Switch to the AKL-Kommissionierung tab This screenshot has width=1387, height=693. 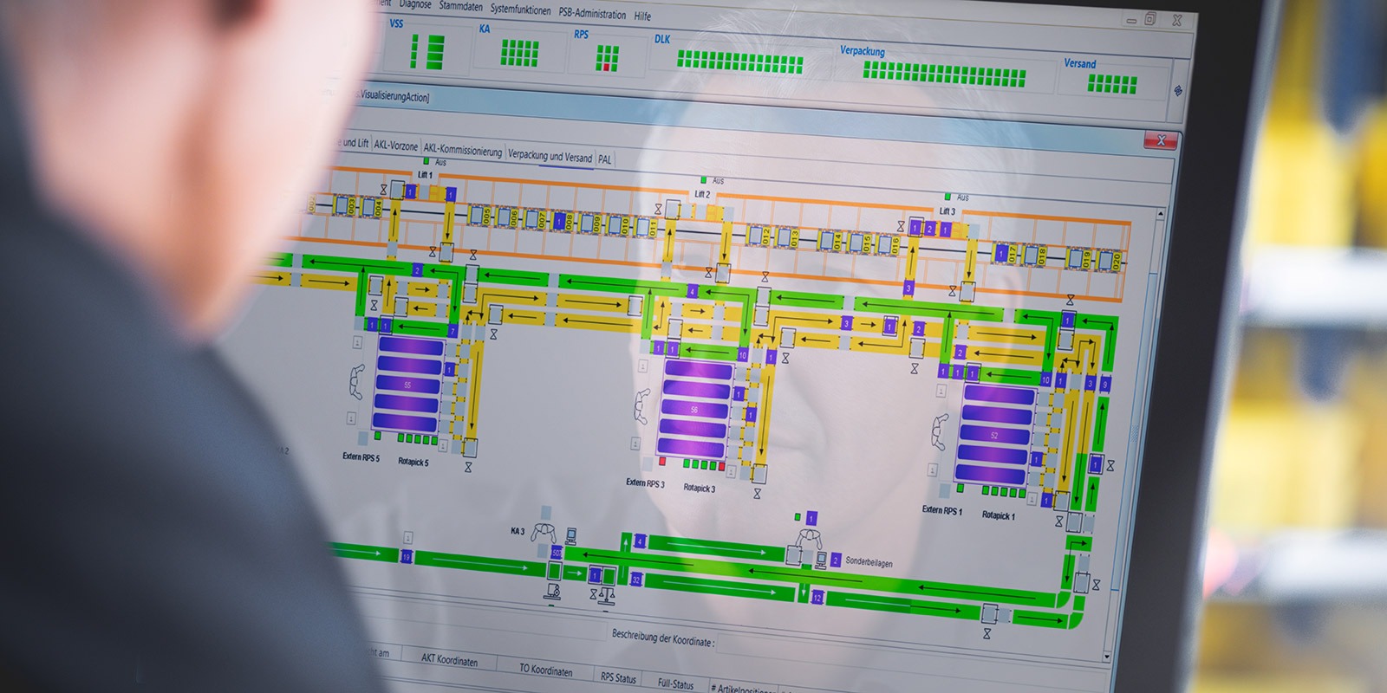tap(462, 150)
